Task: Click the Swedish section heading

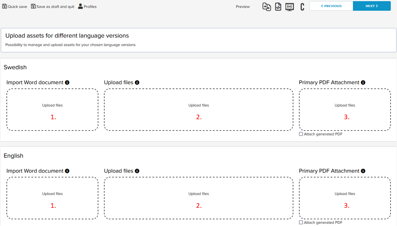Action: (x=15, y=67)
